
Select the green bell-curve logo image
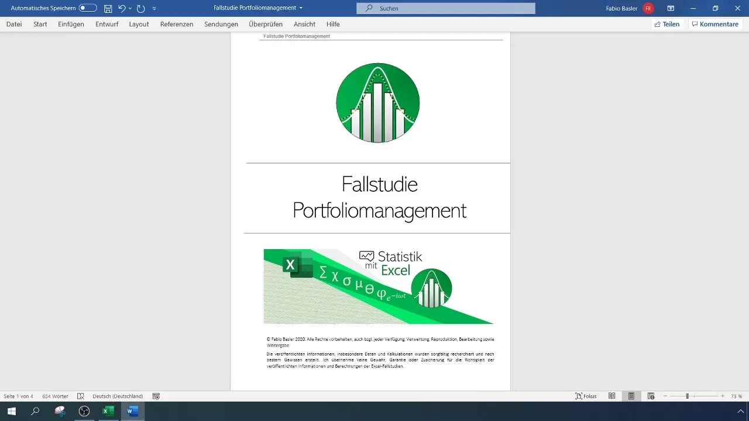[x=378, y=103]
